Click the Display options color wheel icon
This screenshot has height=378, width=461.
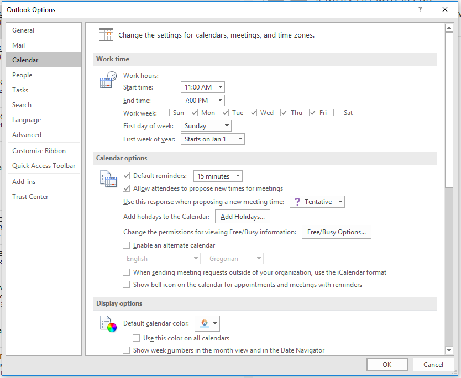108,324
